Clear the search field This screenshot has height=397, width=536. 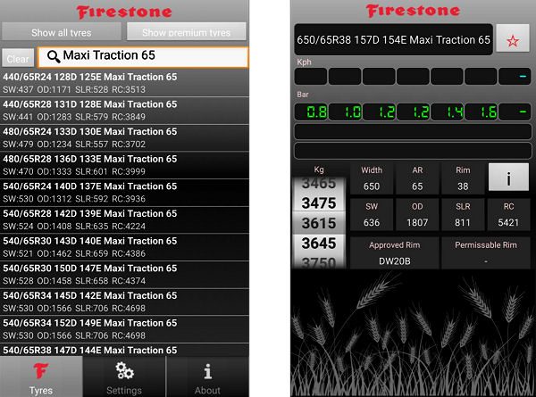pyautogui.click(x=18, y=58)
